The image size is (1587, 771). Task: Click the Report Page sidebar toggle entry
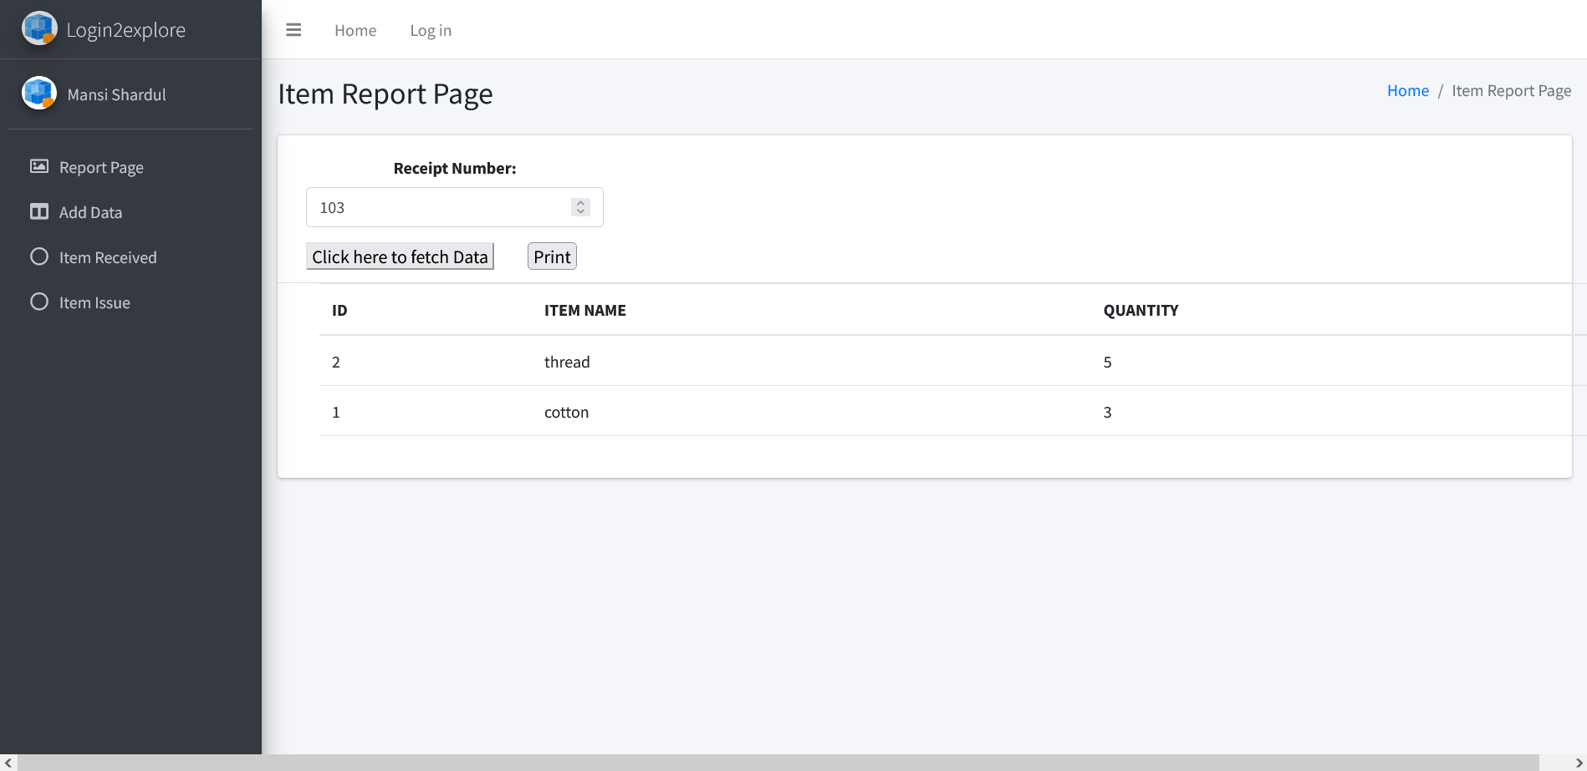pyautogui.click(x=100, y=166)
